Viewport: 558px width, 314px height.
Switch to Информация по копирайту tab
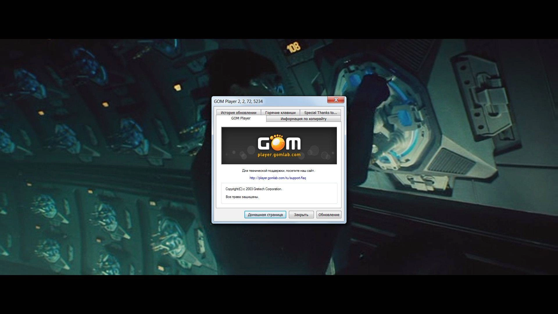pos(303,119)
